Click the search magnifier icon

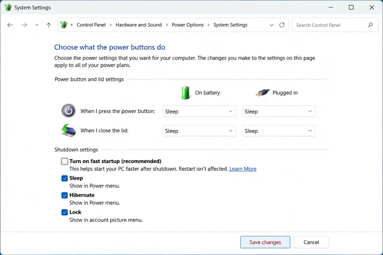click(x=370, y=25)
